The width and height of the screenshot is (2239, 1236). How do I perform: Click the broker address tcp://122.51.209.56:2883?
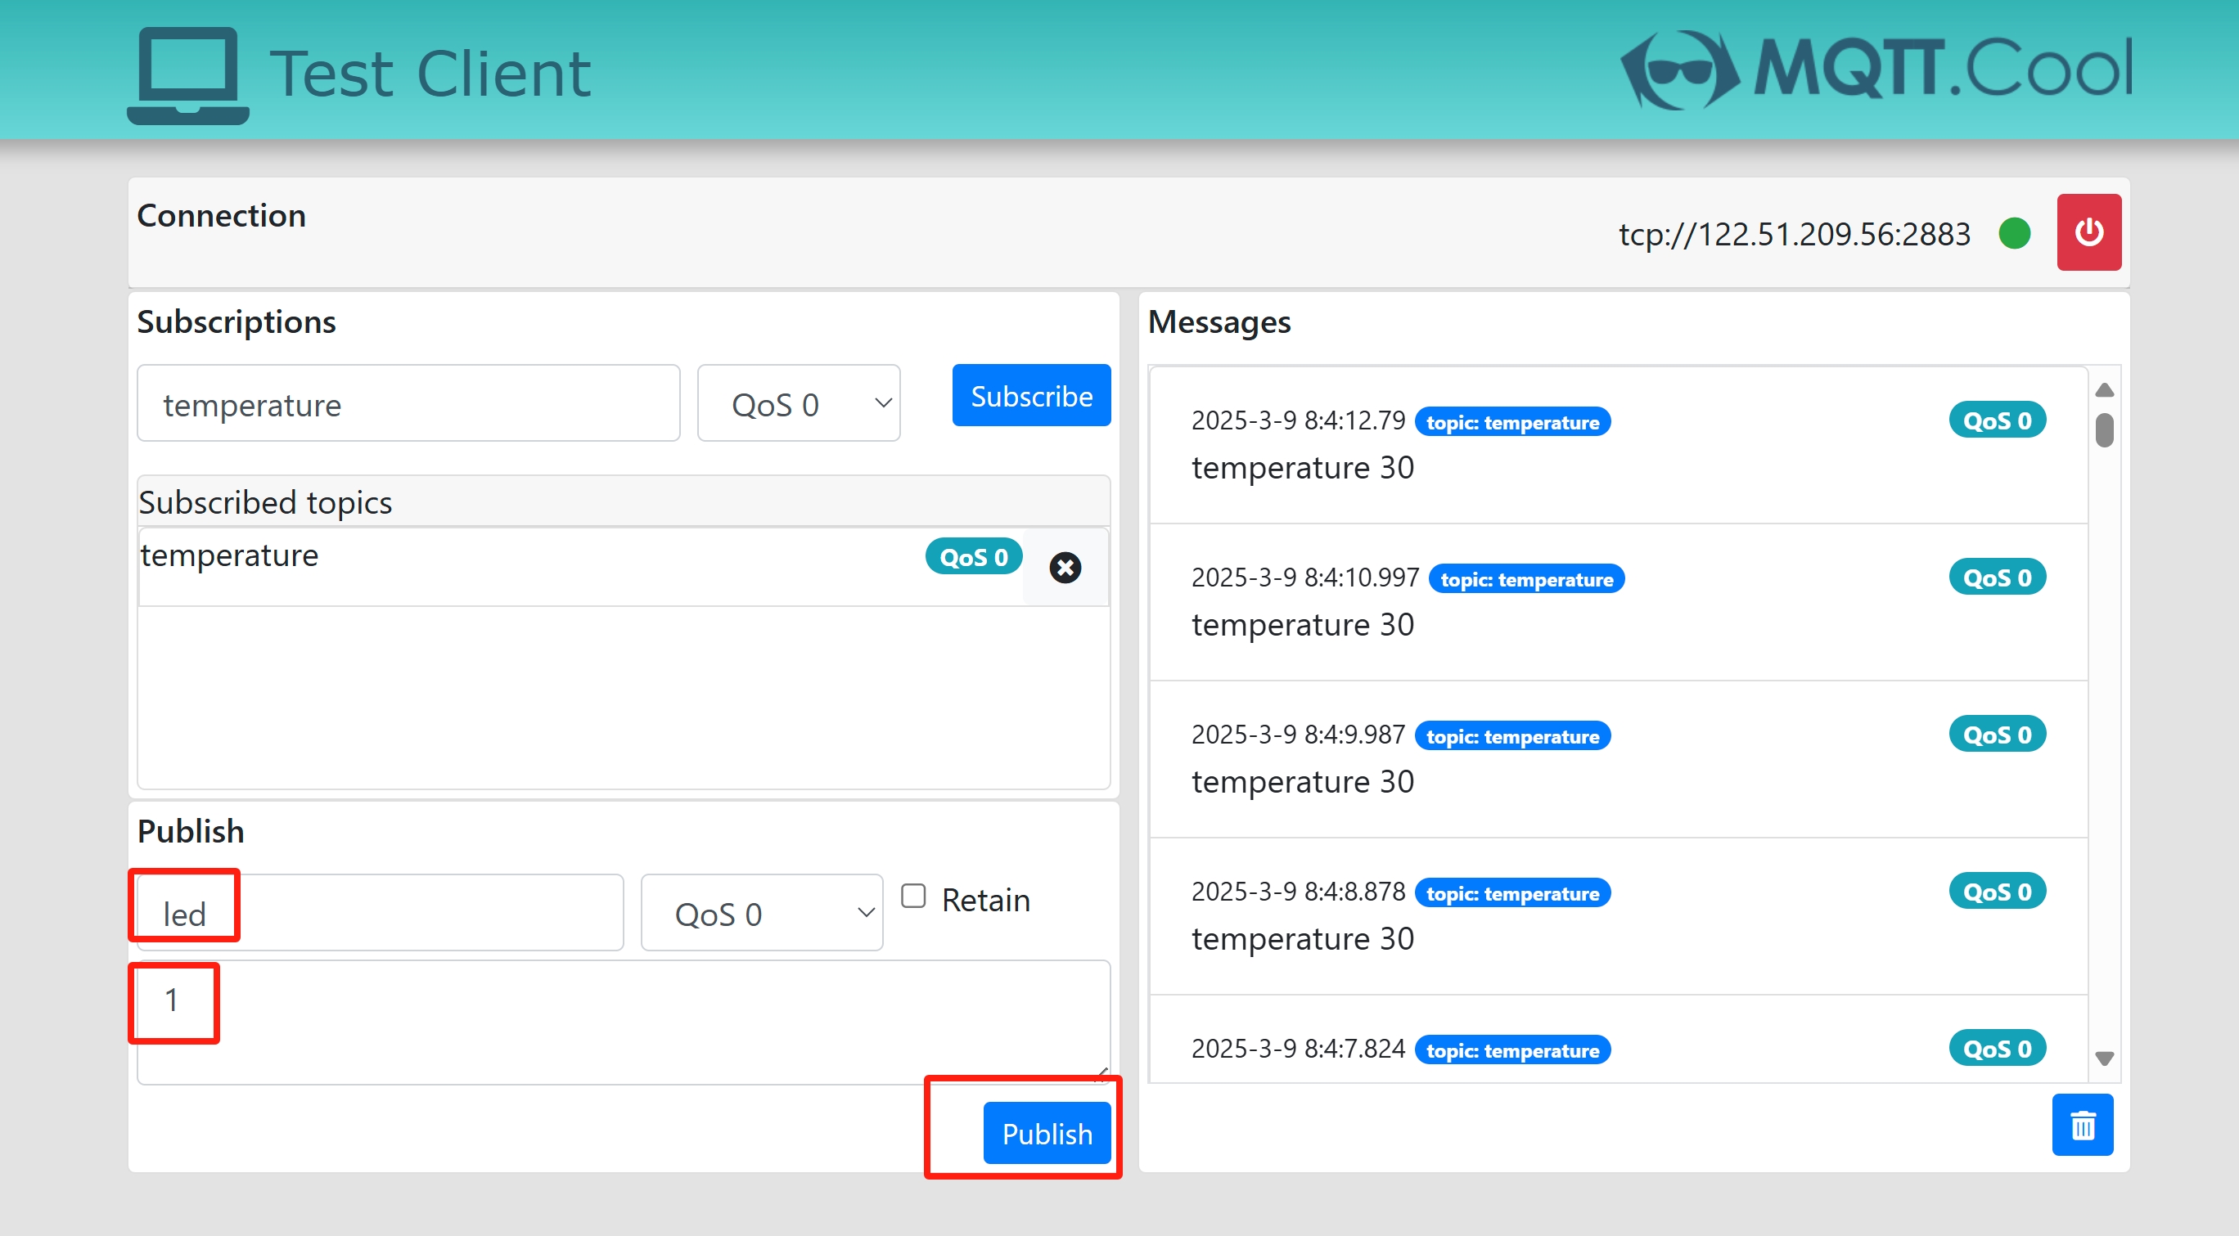[x=1794, y=234]
